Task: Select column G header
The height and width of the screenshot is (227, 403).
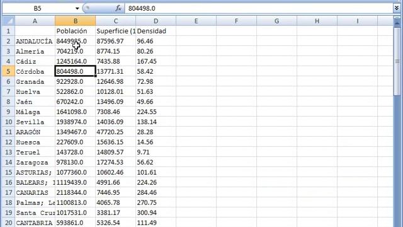Action: click(277, 21)
